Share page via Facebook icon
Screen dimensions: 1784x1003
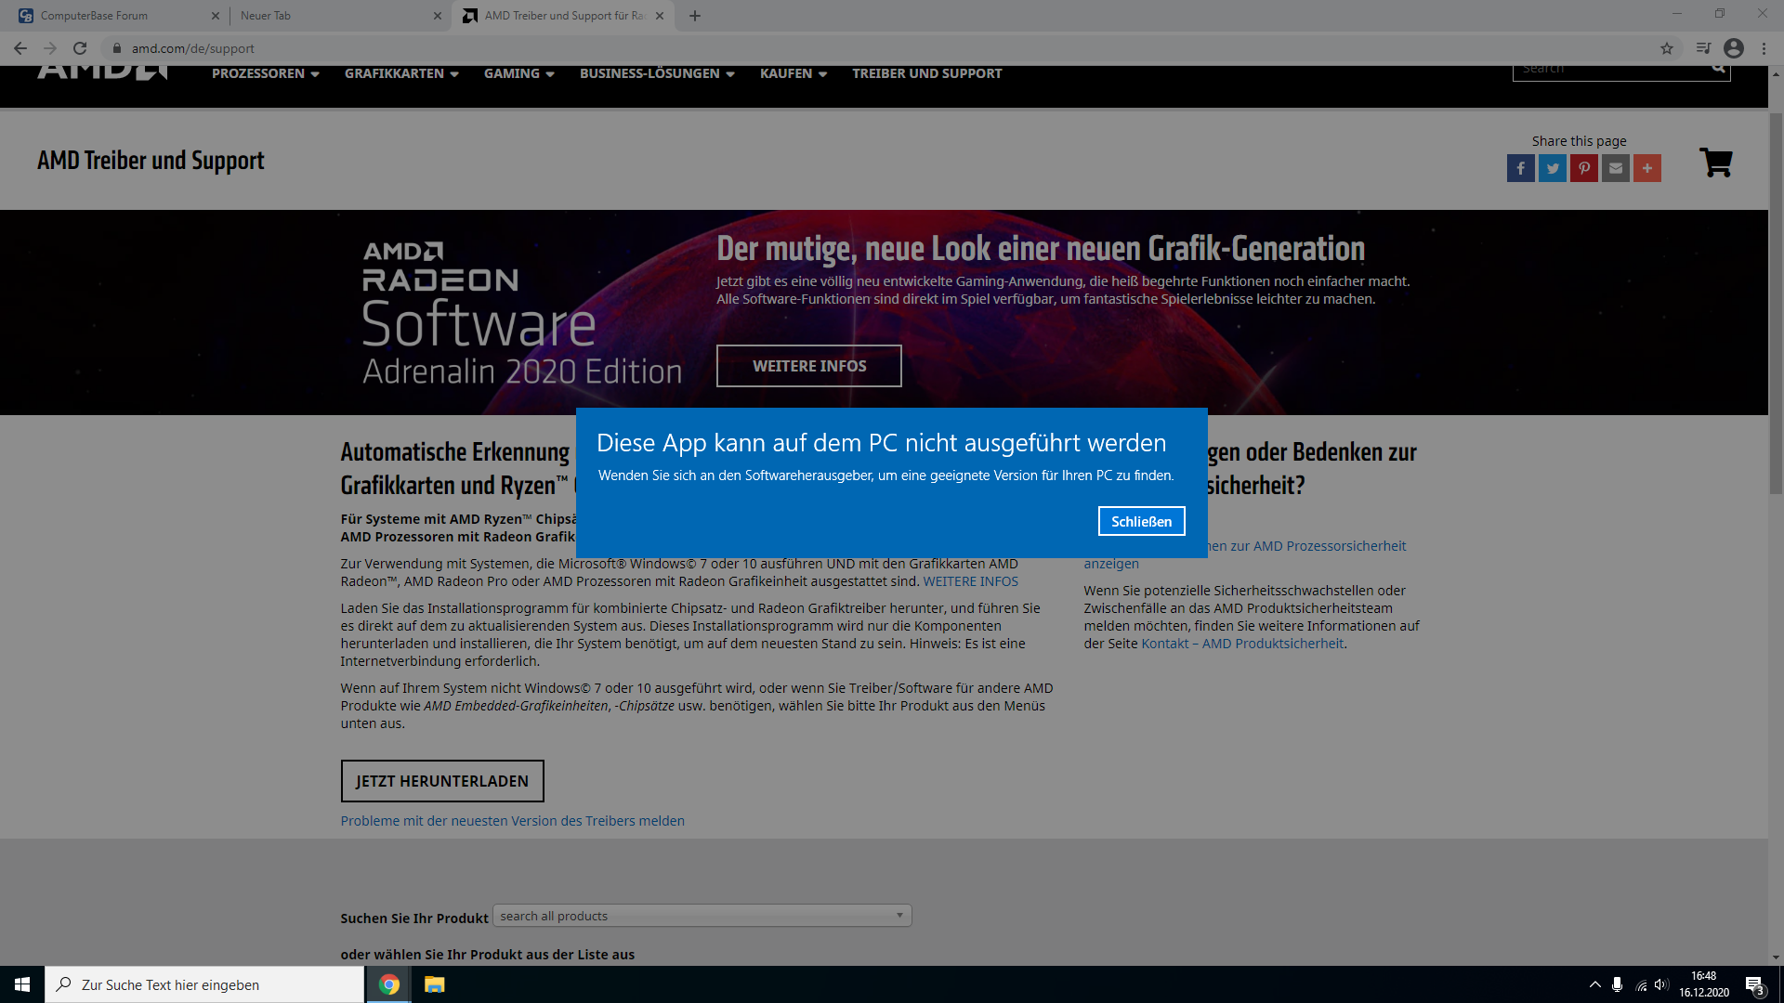(x=1520, y=168)
